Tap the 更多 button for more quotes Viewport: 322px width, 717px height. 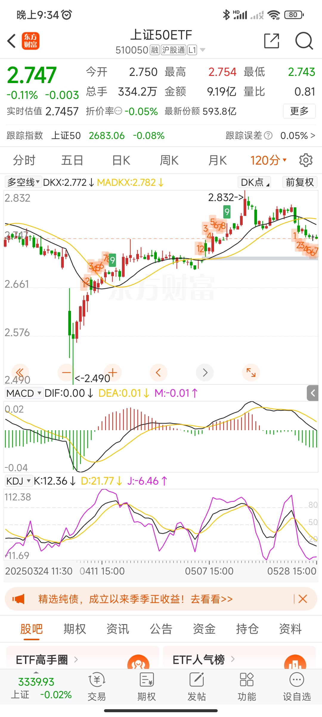tap(299, 111)
